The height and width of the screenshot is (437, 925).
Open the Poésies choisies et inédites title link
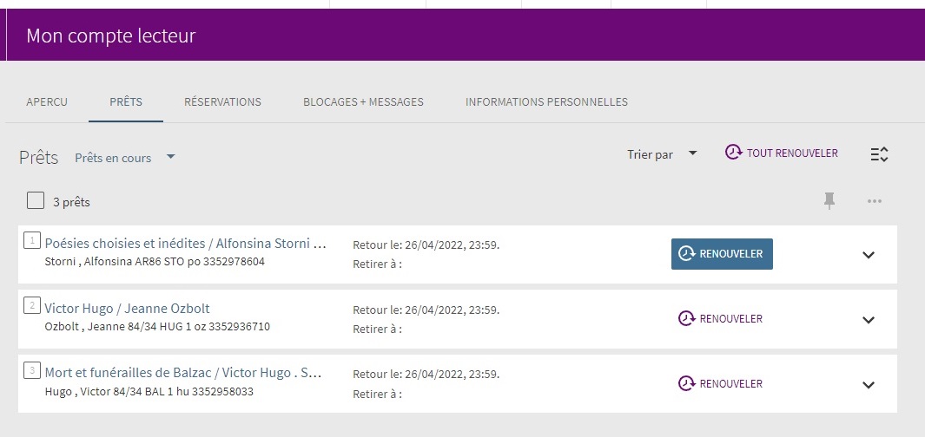click(x=185, y=244)
